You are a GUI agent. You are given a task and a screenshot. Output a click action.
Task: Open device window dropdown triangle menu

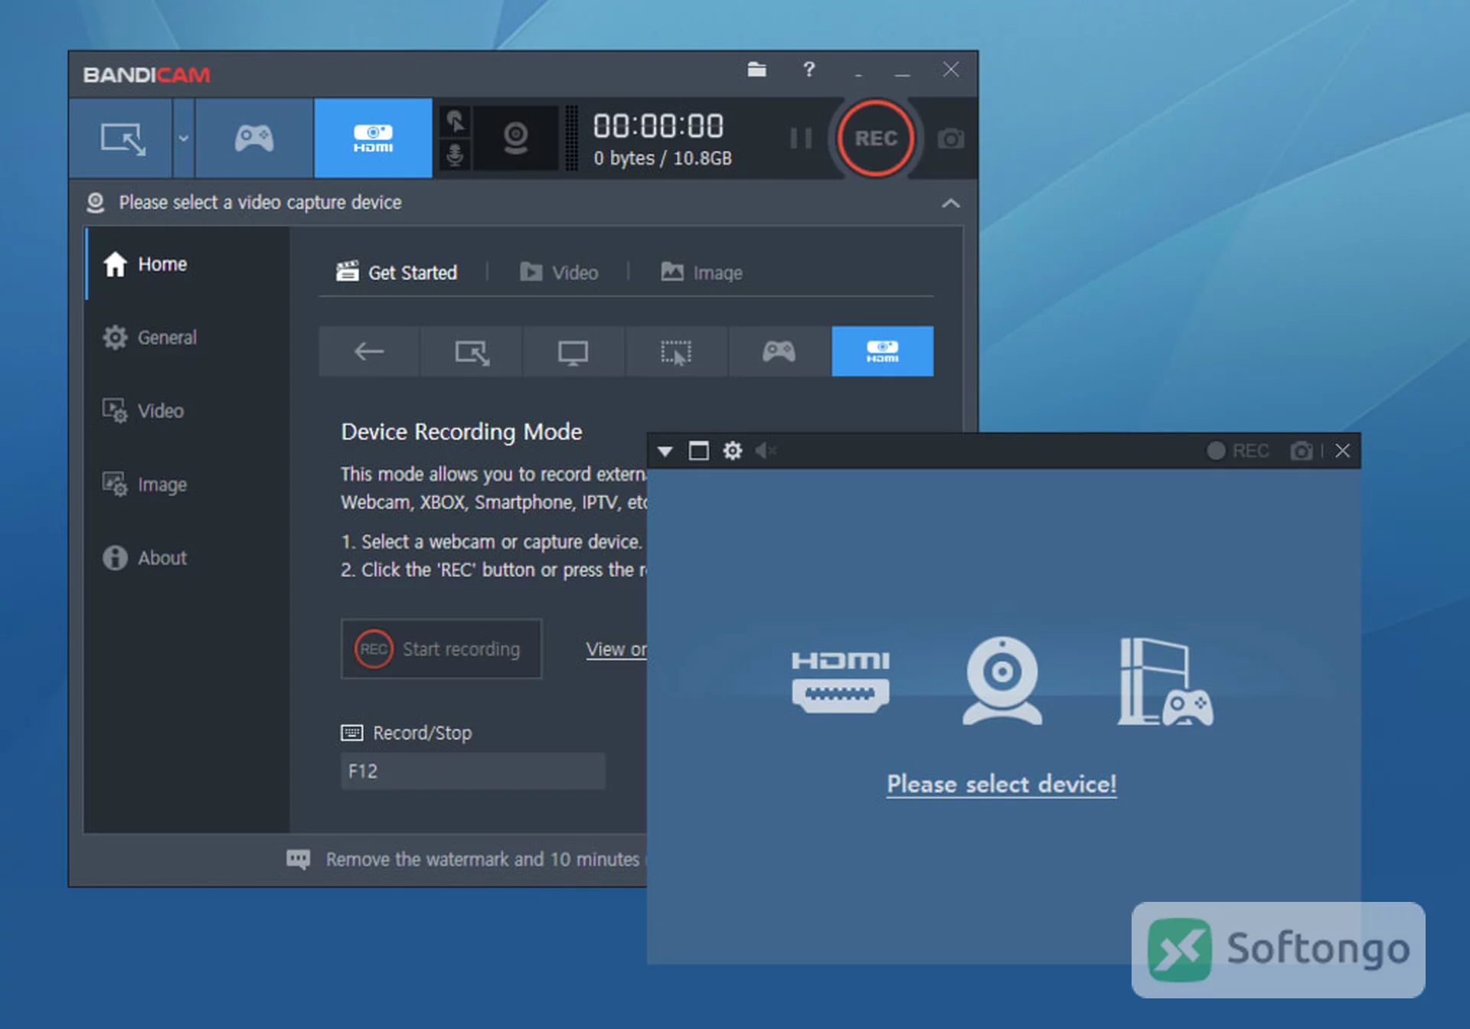click(665, 451)
